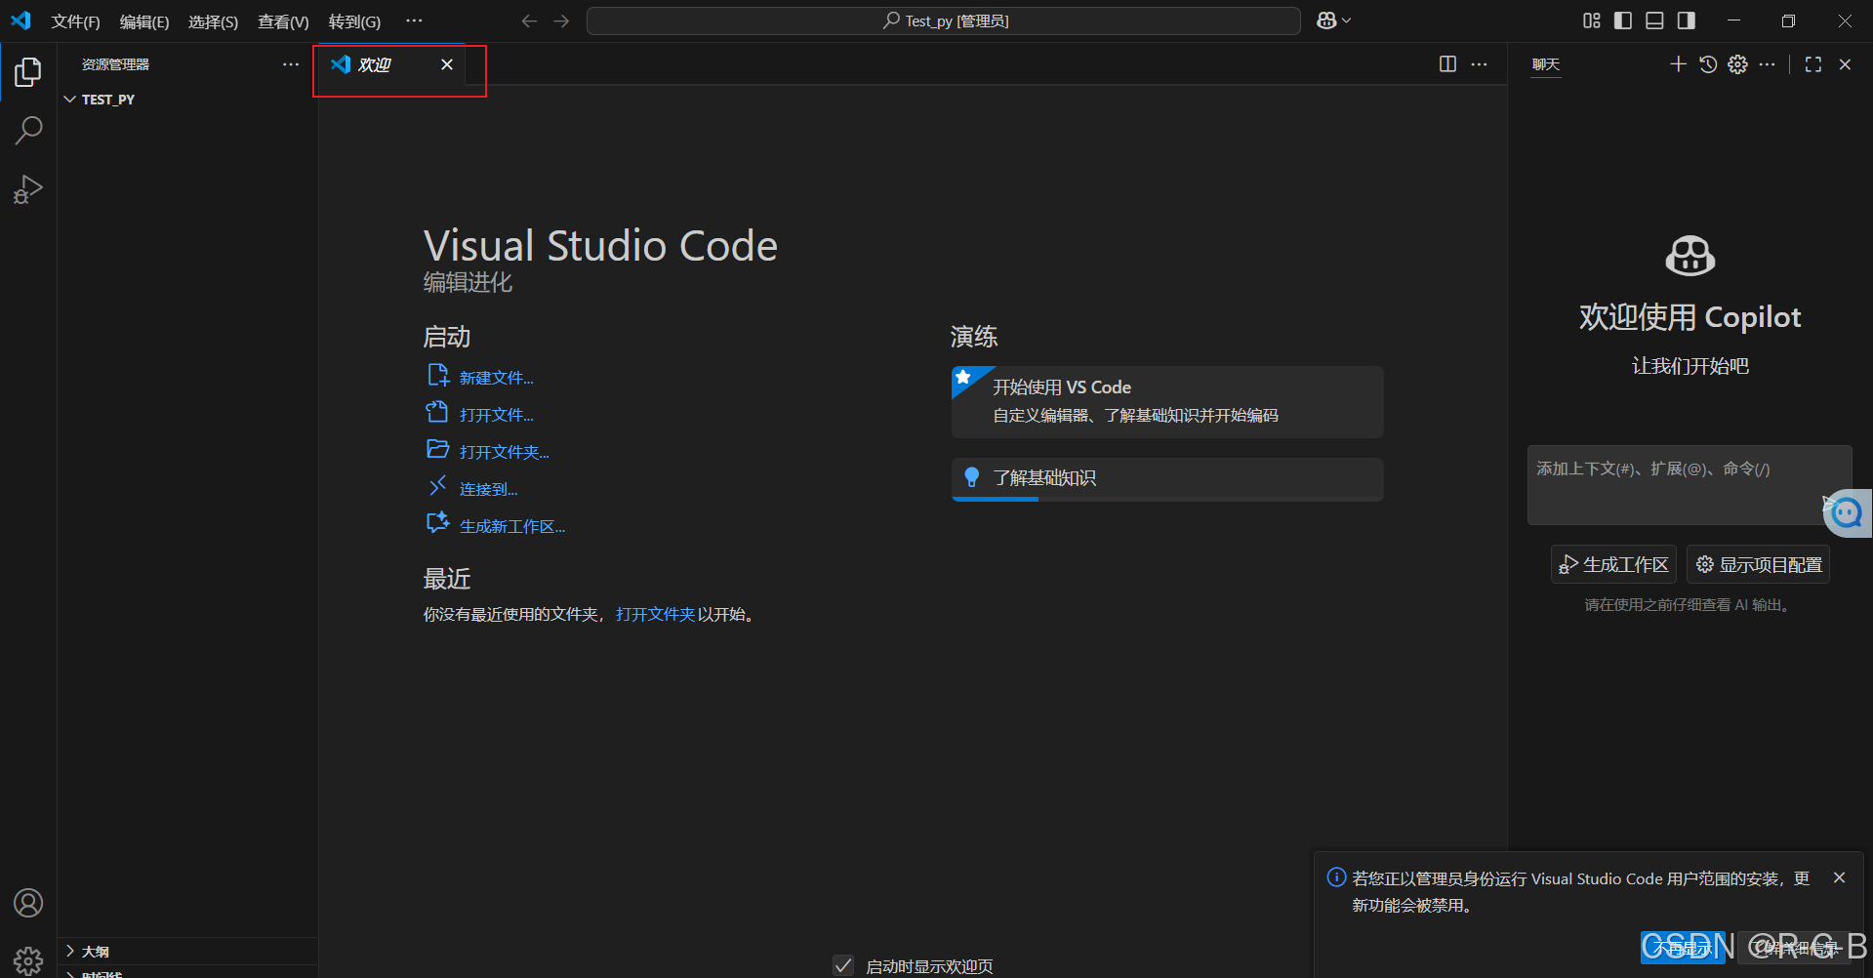Dismiss the administrator notification
The height and width of the screenshot is (978, 1873).
pos(1840,877)
